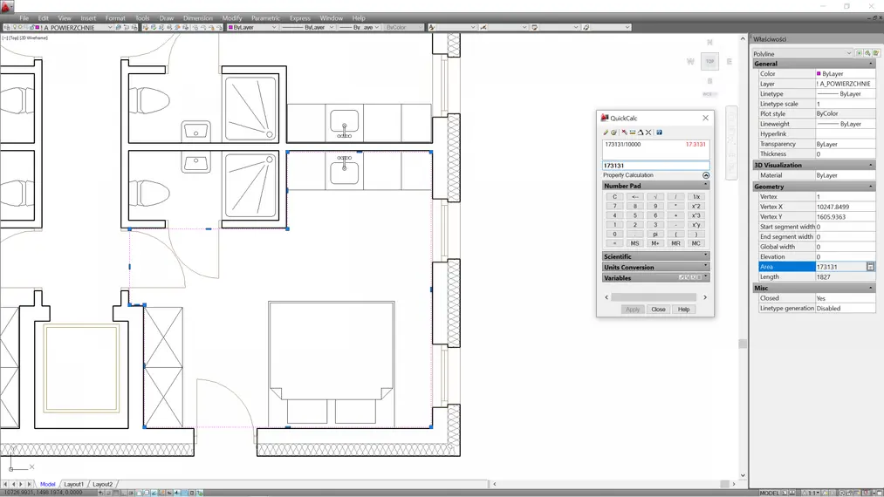Viewport: 884px width, 497px height.
Task: Open the Parametric menu
Action: tap(265, 18)
